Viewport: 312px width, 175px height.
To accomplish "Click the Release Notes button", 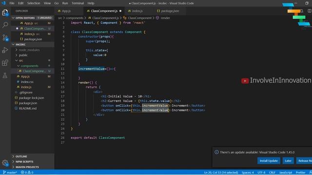I will (304, 161).
